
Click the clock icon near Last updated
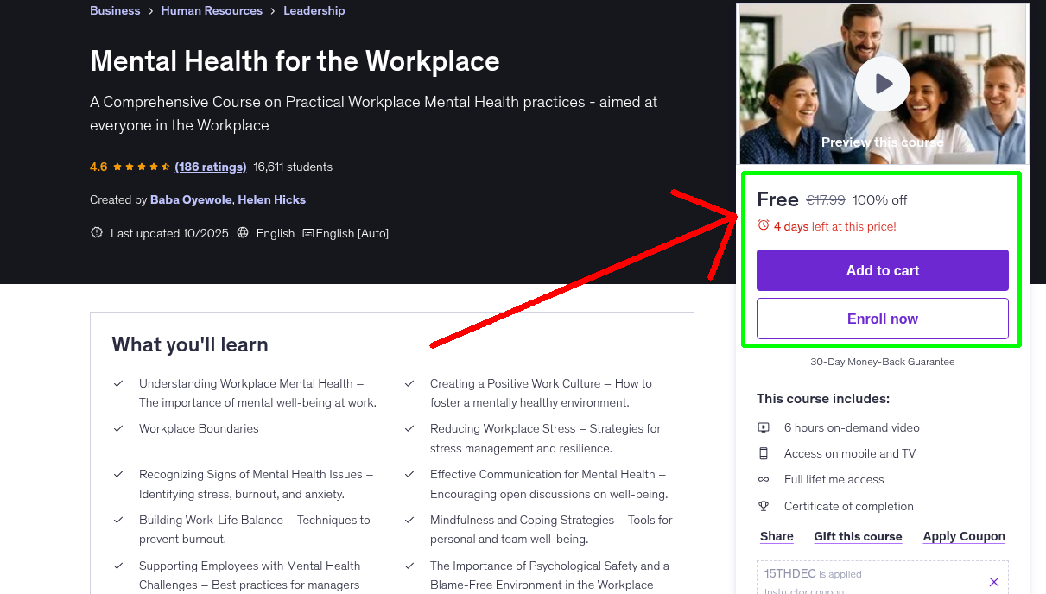point(96,232)
